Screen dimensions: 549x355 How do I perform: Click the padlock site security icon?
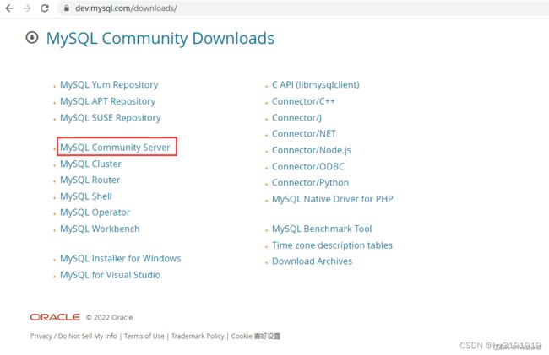click(66, 8)
